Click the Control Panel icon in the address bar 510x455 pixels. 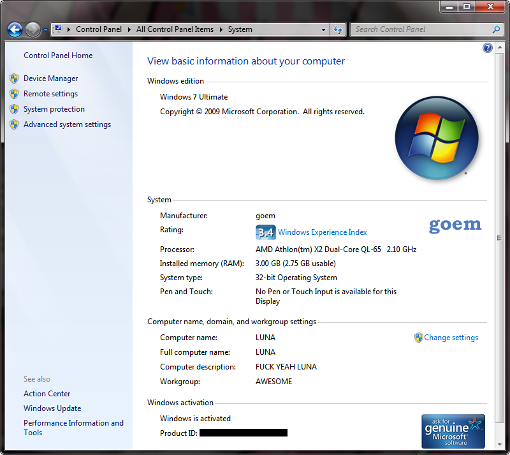59,29
